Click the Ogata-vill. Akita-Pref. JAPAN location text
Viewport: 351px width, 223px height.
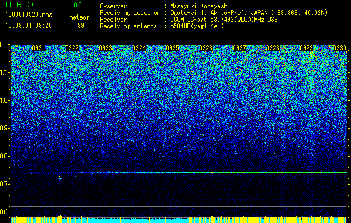(x=249, y=13)
